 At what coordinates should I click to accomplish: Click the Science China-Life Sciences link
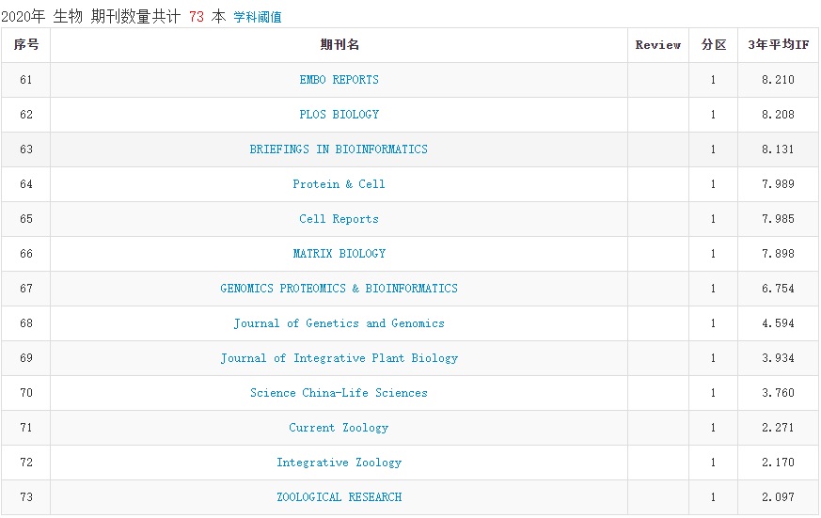click(x=339, y=393)
